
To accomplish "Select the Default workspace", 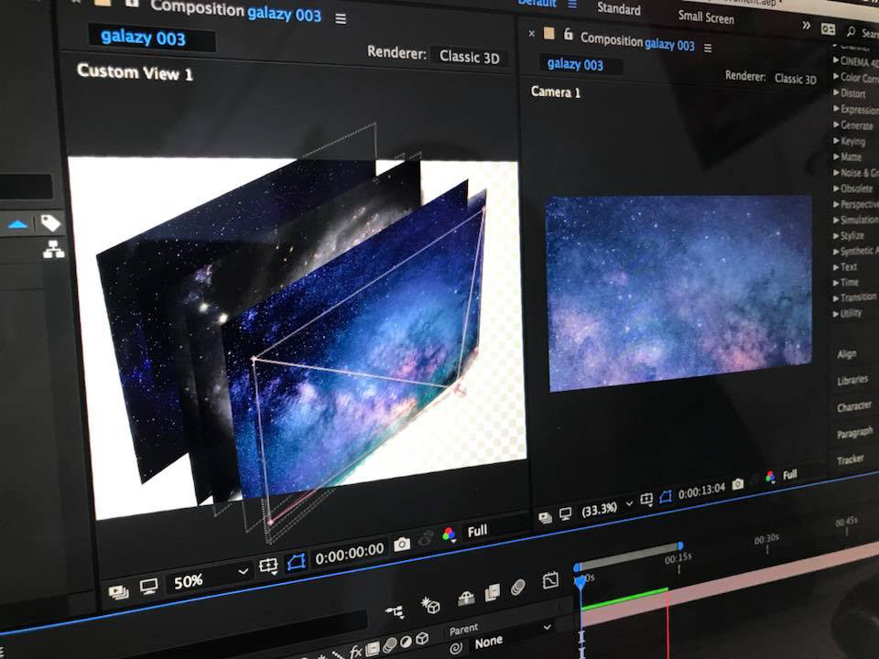I will (x=537, y=3).
